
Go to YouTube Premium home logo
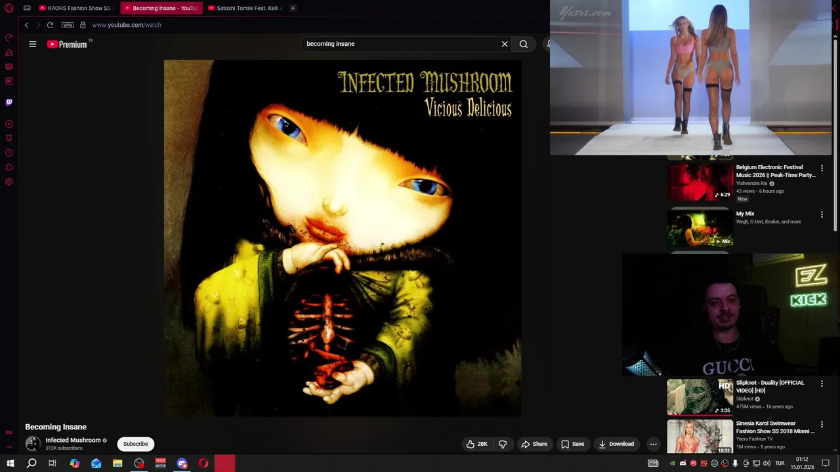coord(67,44)
